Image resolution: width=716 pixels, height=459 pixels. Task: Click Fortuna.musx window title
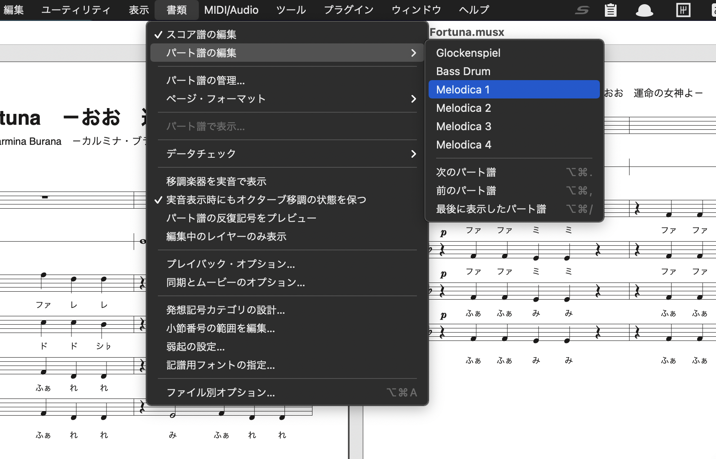click(467, 32)
